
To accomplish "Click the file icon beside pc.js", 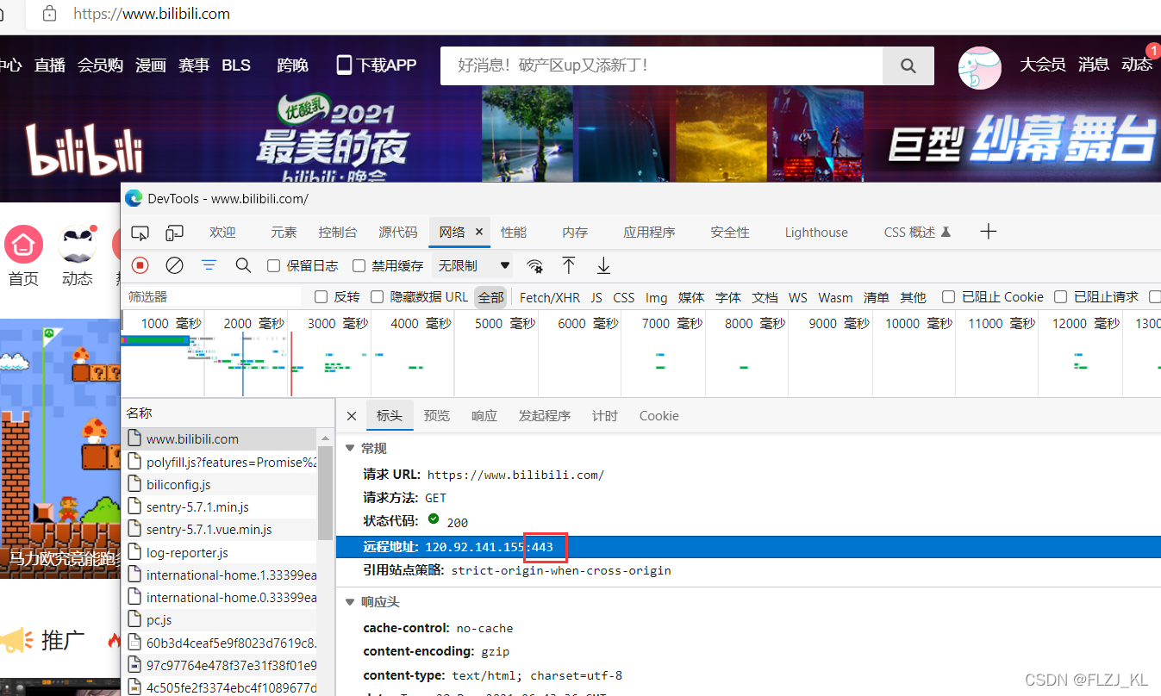I will [134, 619].
